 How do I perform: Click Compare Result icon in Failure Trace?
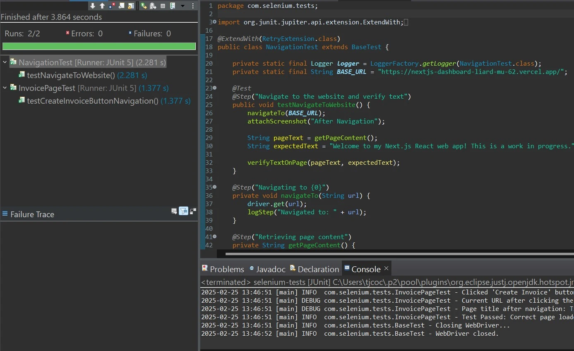coord(193,211)
